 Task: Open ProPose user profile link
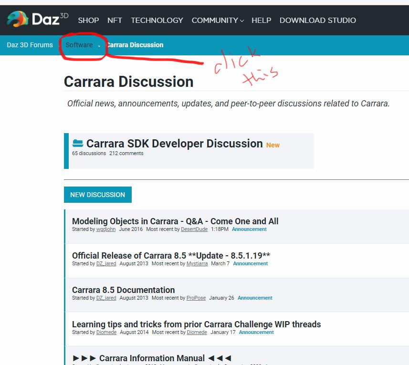(196, 298)
